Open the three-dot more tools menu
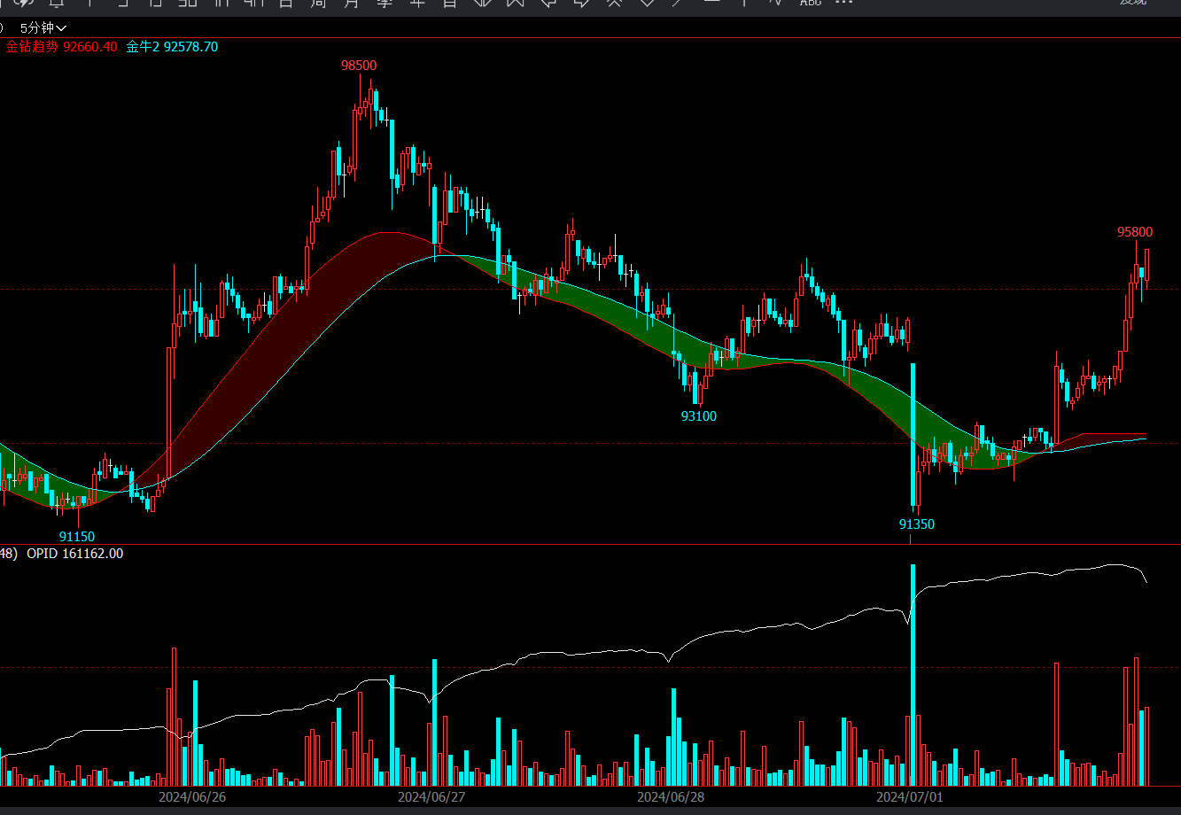 [843, 3]
